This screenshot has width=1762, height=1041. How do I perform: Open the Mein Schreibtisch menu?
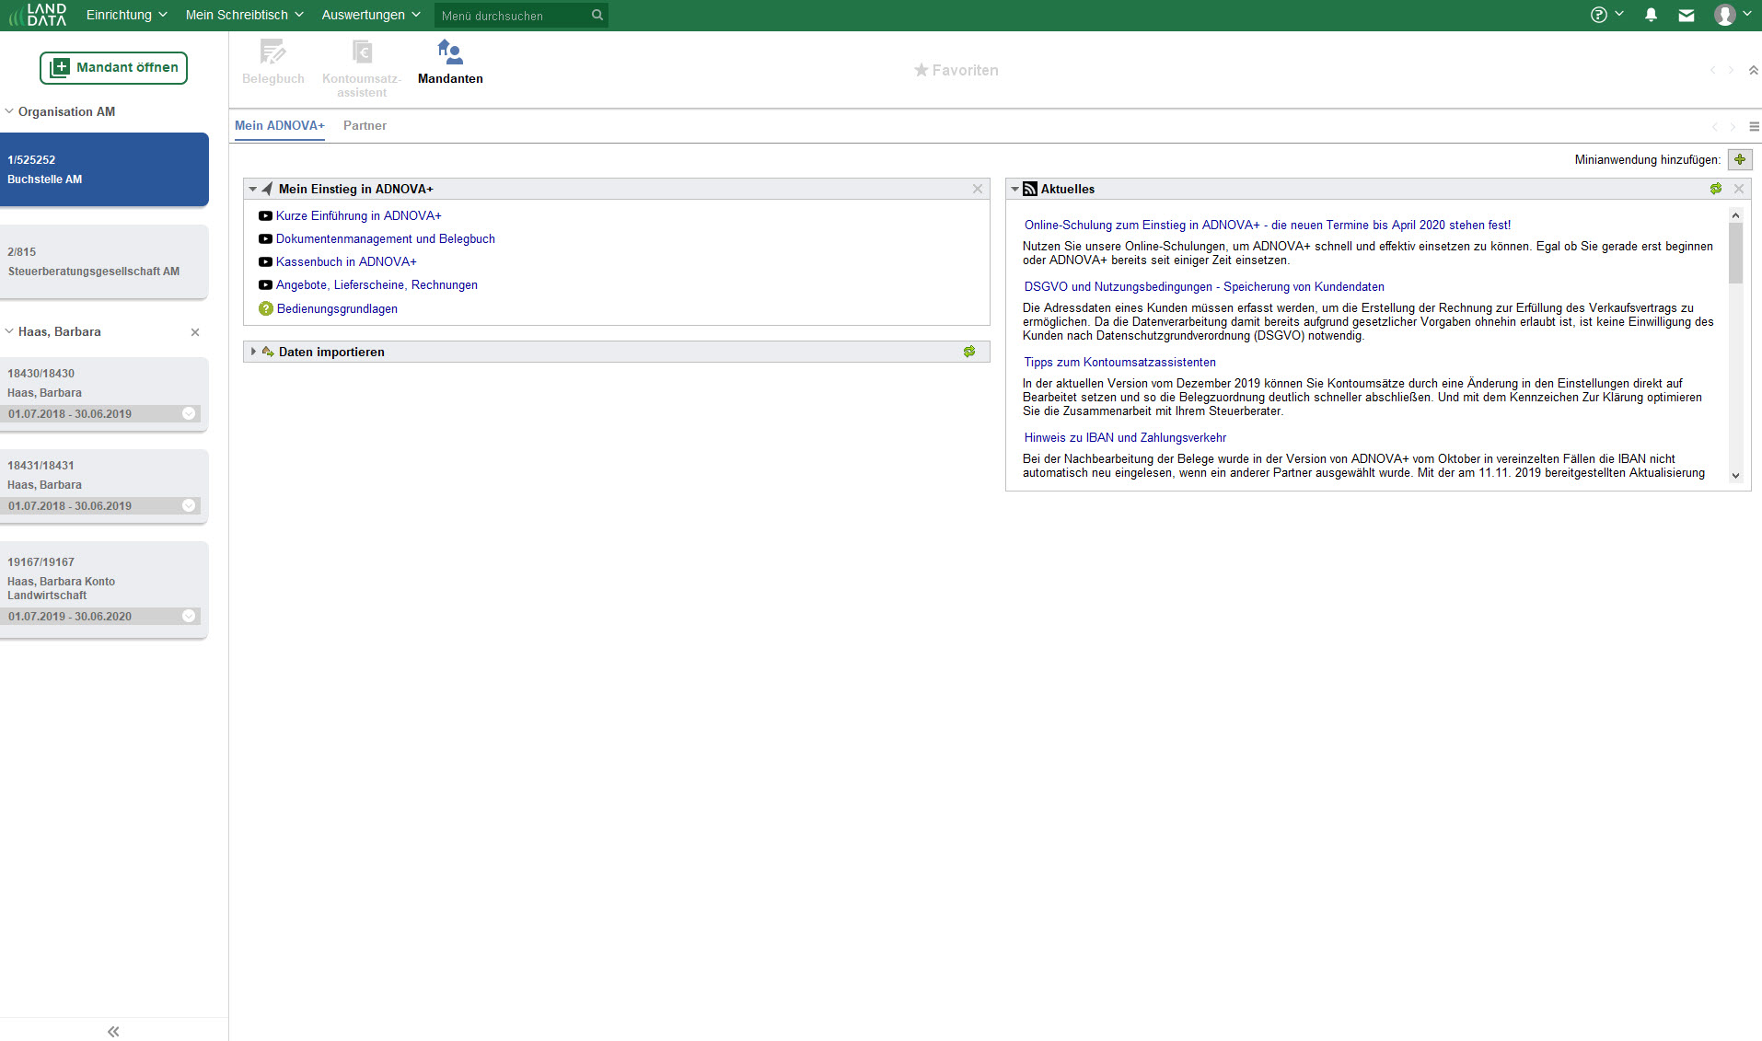[244, 15]
